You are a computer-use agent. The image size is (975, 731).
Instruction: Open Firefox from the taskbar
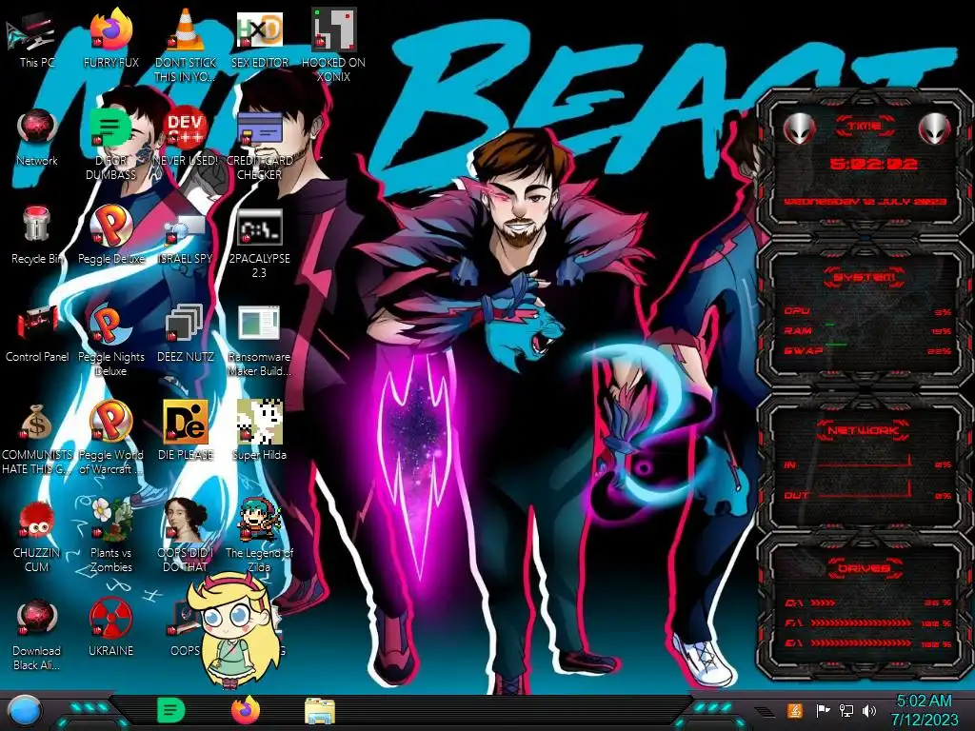tap(246, 710)
